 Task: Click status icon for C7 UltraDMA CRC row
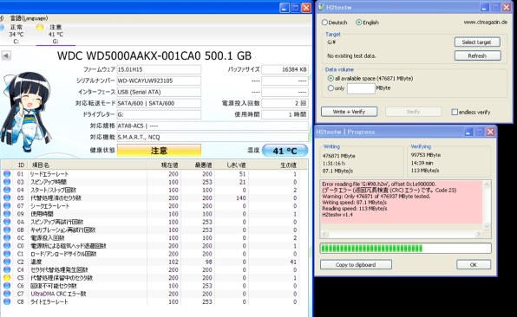7,294
